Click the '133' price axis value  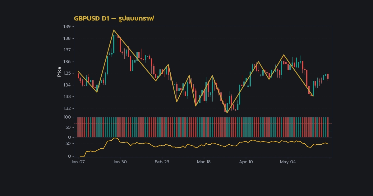pos(67,96)
